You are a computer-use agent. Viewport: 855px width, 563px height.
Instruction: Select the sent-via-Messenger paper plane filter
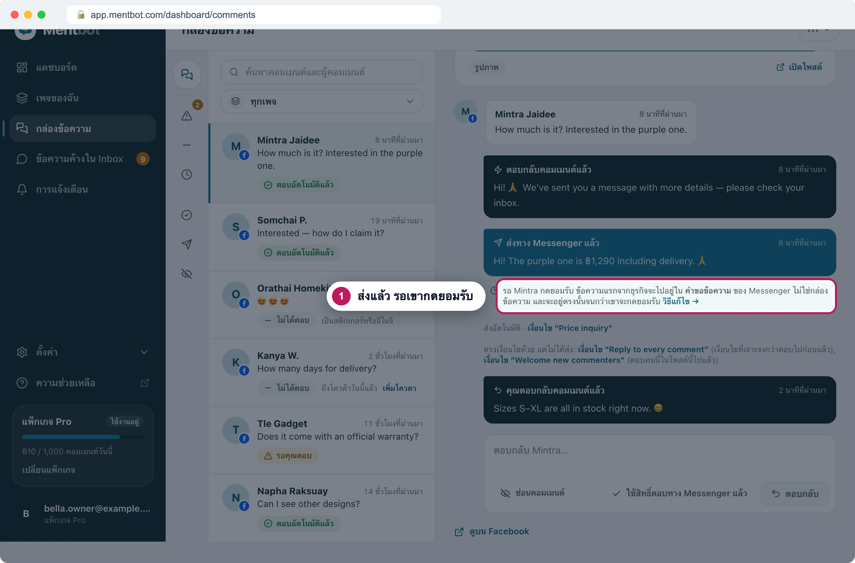[x=187, y=244]
